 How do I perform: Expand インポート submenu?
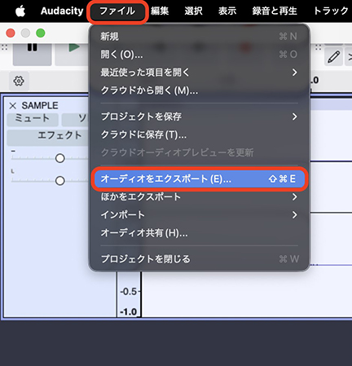click(200, 215)
